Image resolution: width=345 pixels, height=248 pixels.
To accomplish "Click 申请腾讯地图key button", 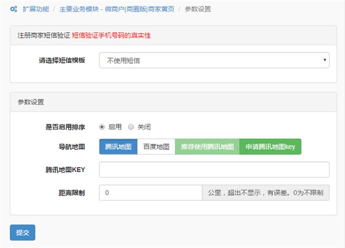I will (270, 147).
